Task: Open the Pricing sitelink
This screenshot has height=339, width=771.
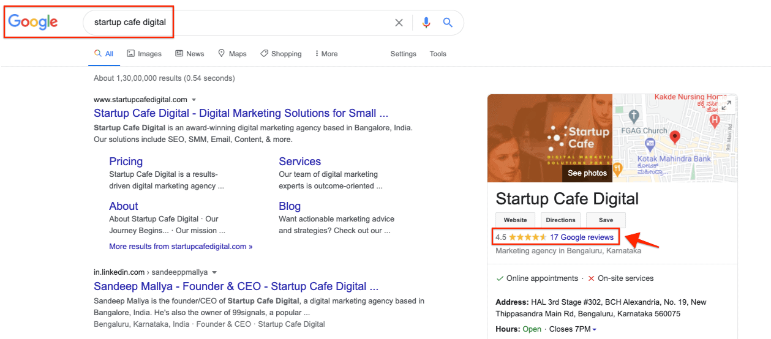Action: click(x=126, y=162)
